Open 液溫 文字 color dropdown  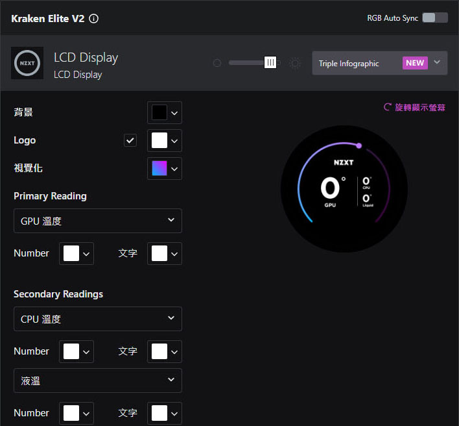(165, 414)
